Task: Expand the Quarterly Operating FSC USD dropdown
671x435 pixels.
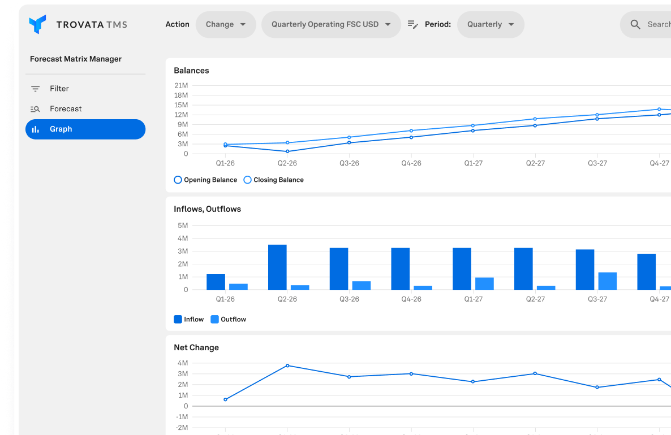Action: point(331,25)
